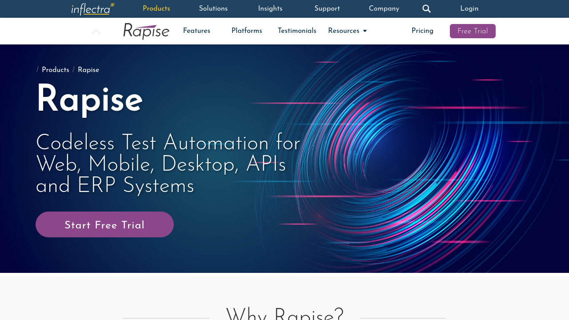Open the Company menu
Image resolution: width=569 pixels, height=320 pixels.
(384, 9)
